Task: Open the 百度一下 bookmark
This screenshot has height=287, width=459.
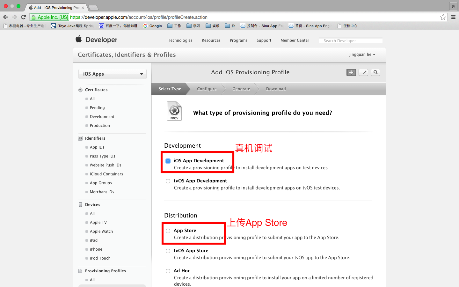Action: [x=118, y=26]
